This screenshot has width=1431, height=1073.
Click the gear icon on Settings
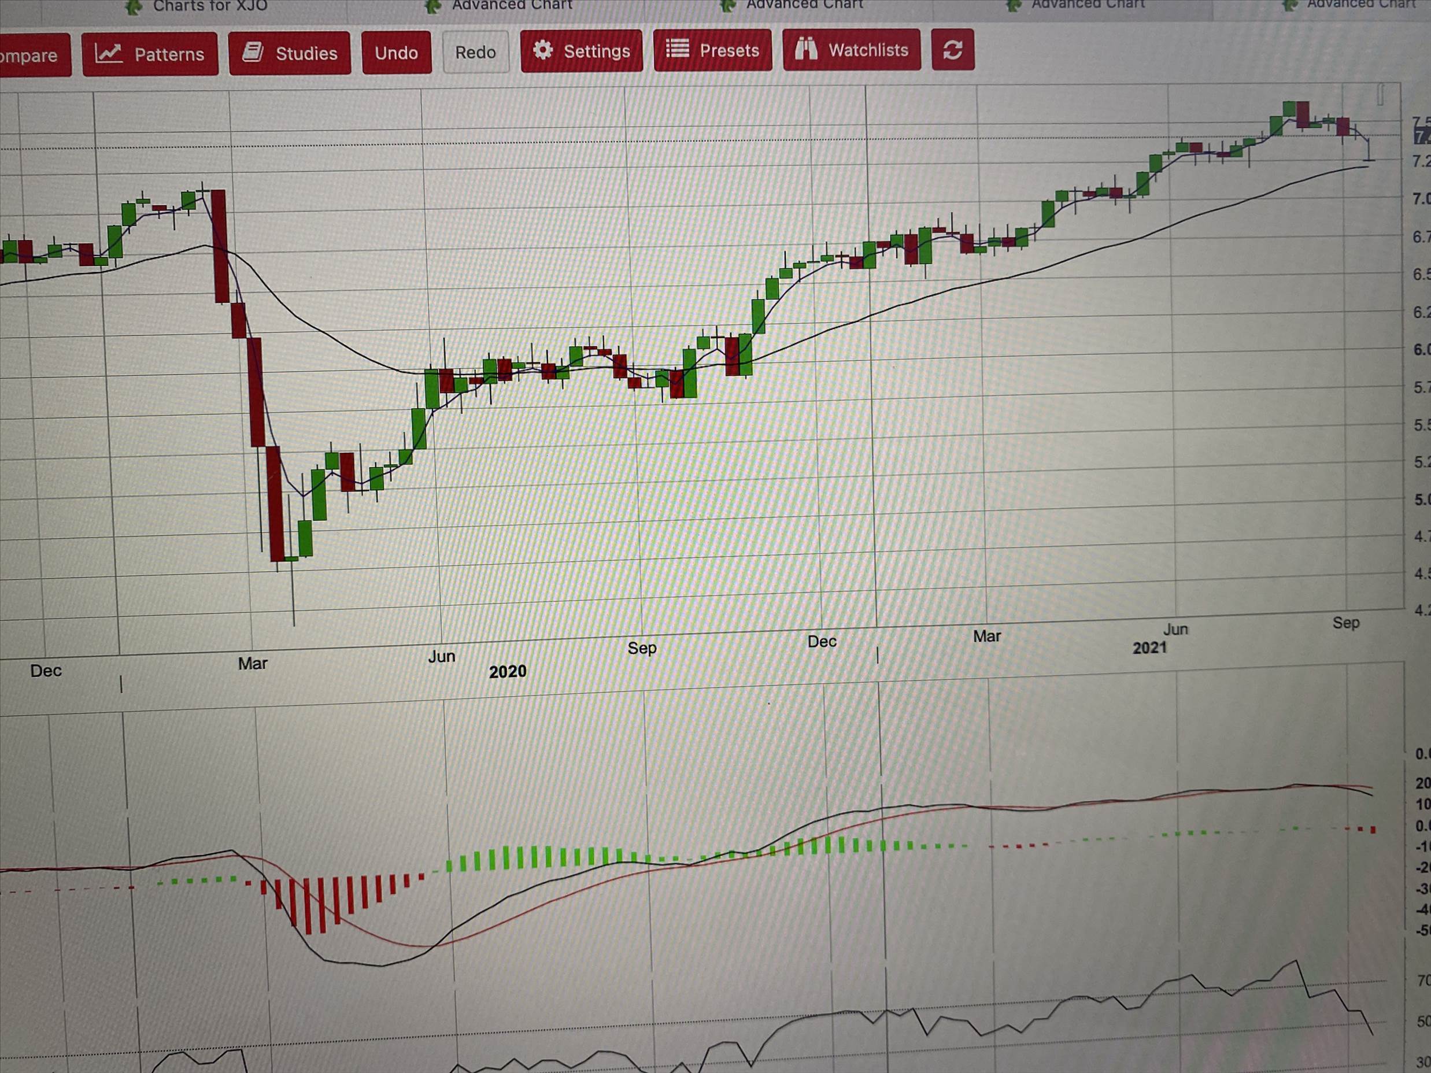[x=543, y=50]
